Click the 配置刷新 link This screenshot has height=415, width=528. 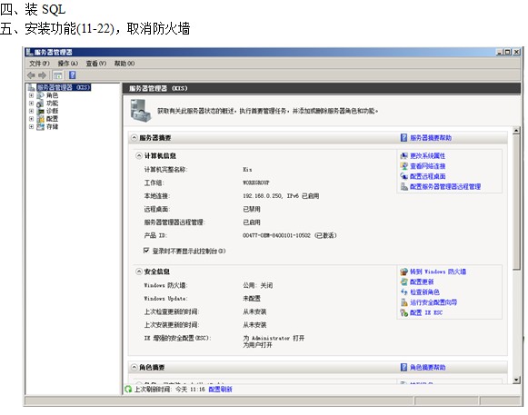point(220,390)
